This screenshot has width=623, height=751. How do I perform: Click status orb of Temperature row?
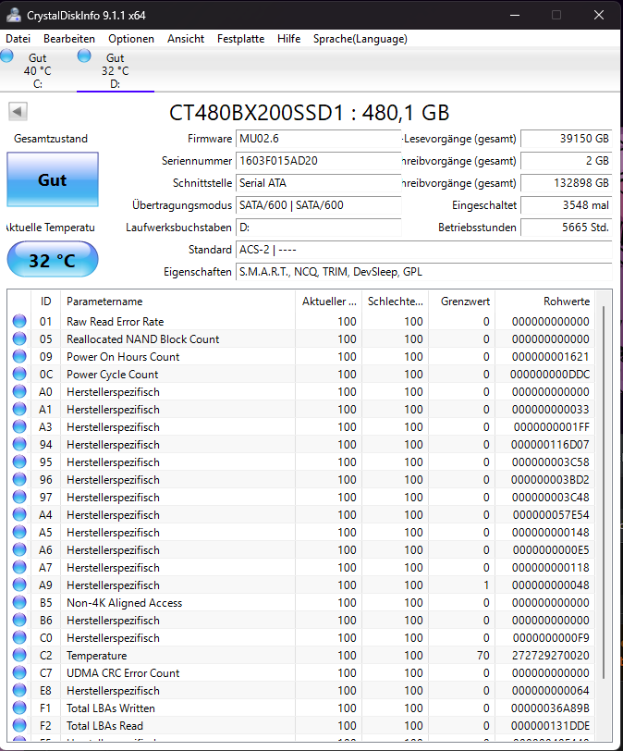pos(19,655)
